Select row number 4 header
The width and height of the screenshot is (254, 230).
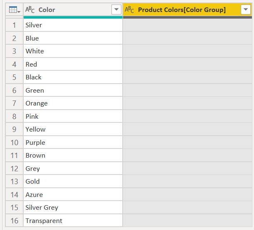point(15,64)
